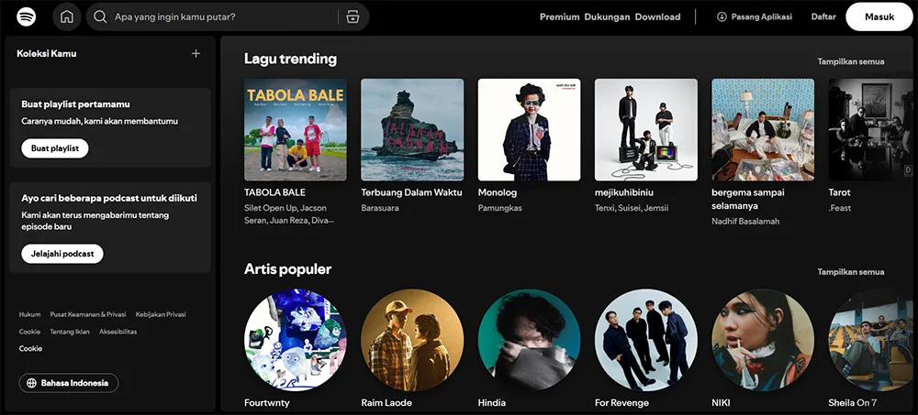The width and height of the screenshot is (918, 415).
Task: Show all in Artis populer section
Action: (851, 272)
